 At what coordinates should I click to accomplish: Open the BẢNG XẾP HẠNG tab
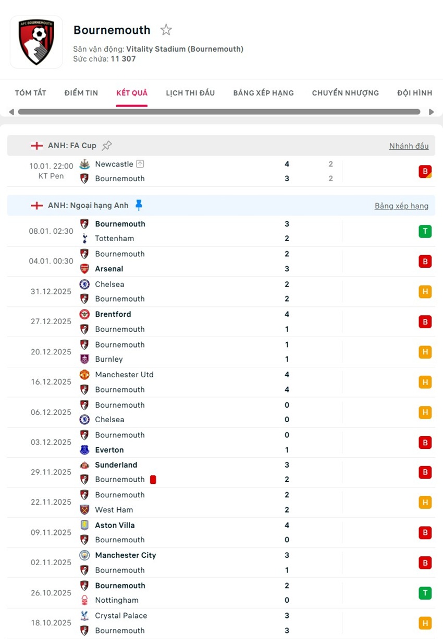tap(263, 92)
